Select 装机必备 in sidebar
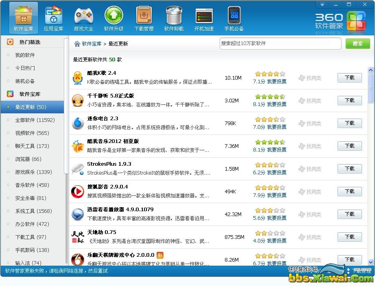 (25, 81)
